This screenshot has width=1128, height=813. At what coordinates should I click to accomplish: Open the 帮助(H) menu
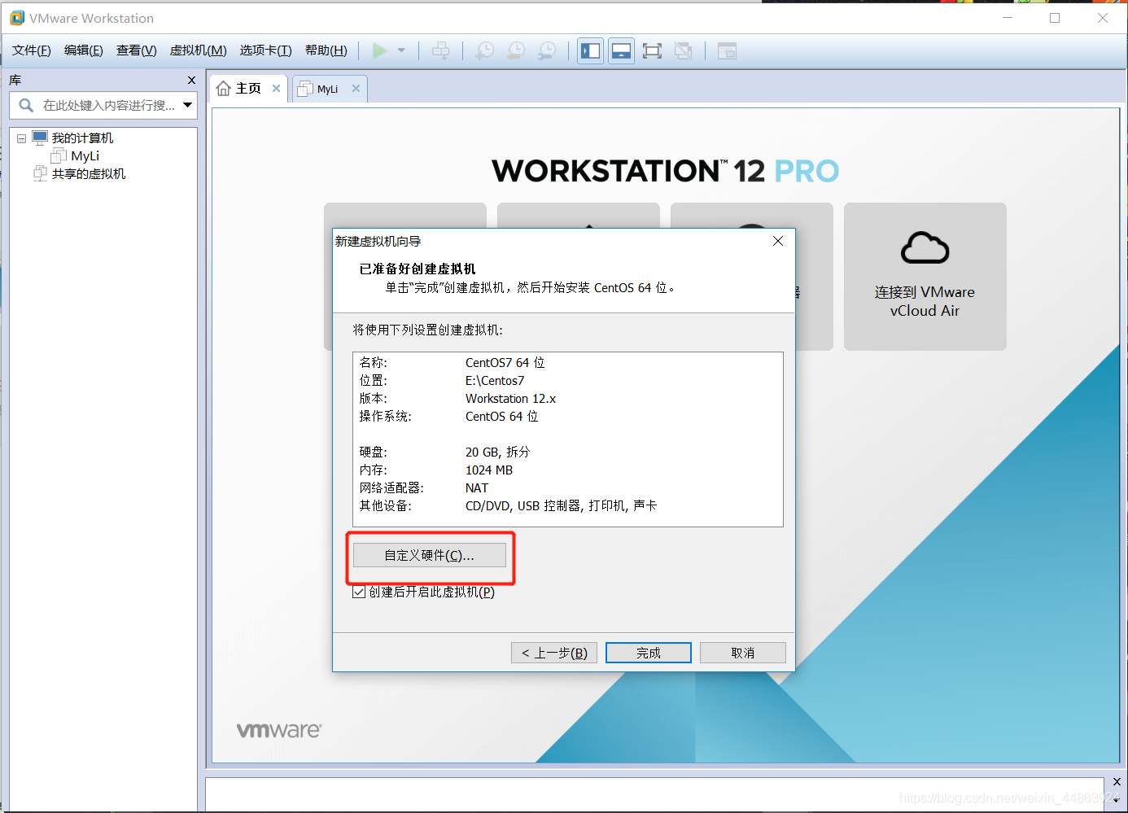[x=326, y=50]
